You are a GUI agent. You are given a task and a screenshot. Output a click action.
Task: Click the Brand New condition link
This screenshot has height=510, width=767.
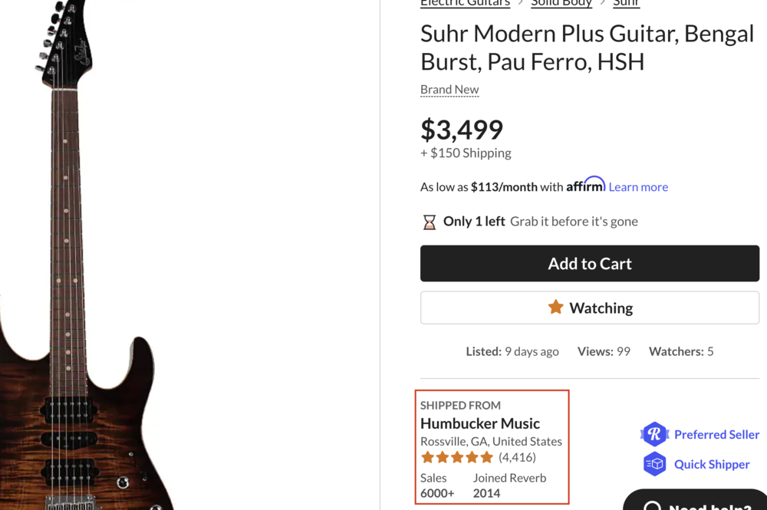pyautogui.click(x=449, y=90)
